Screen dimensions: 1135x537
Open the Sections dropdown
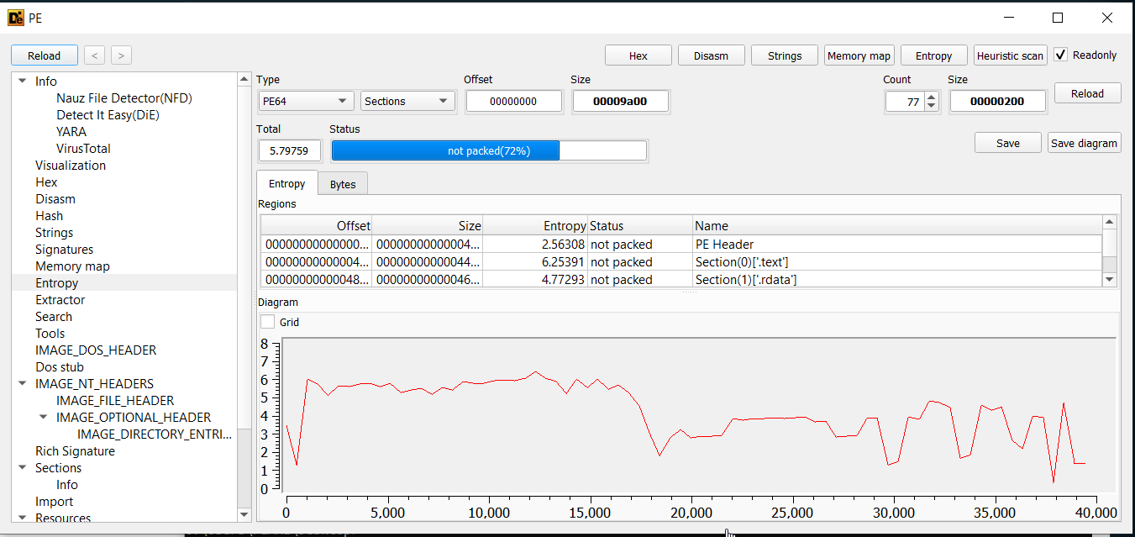click(407, 101)
